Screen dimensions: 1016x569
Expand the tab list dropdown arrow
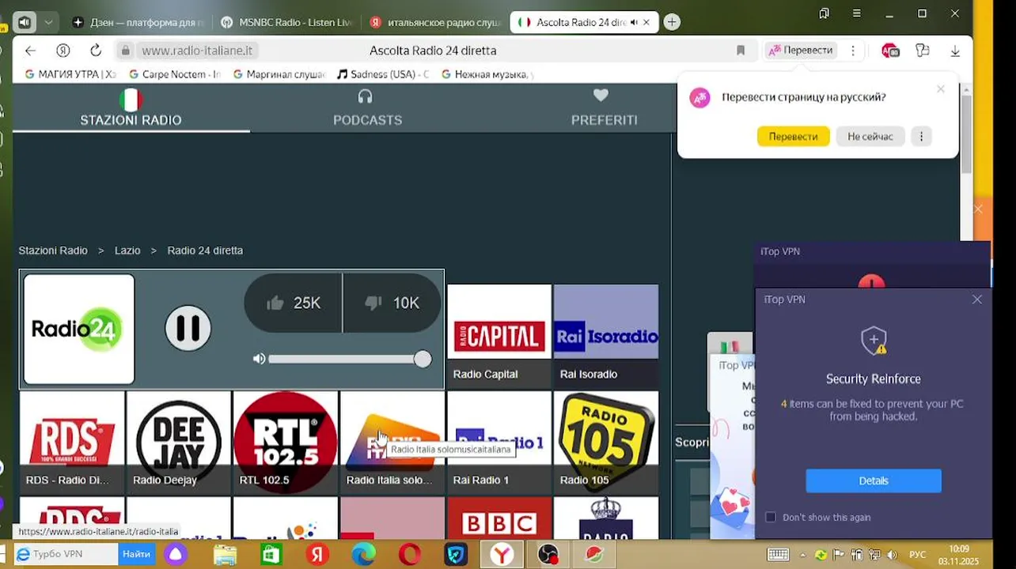48,22
